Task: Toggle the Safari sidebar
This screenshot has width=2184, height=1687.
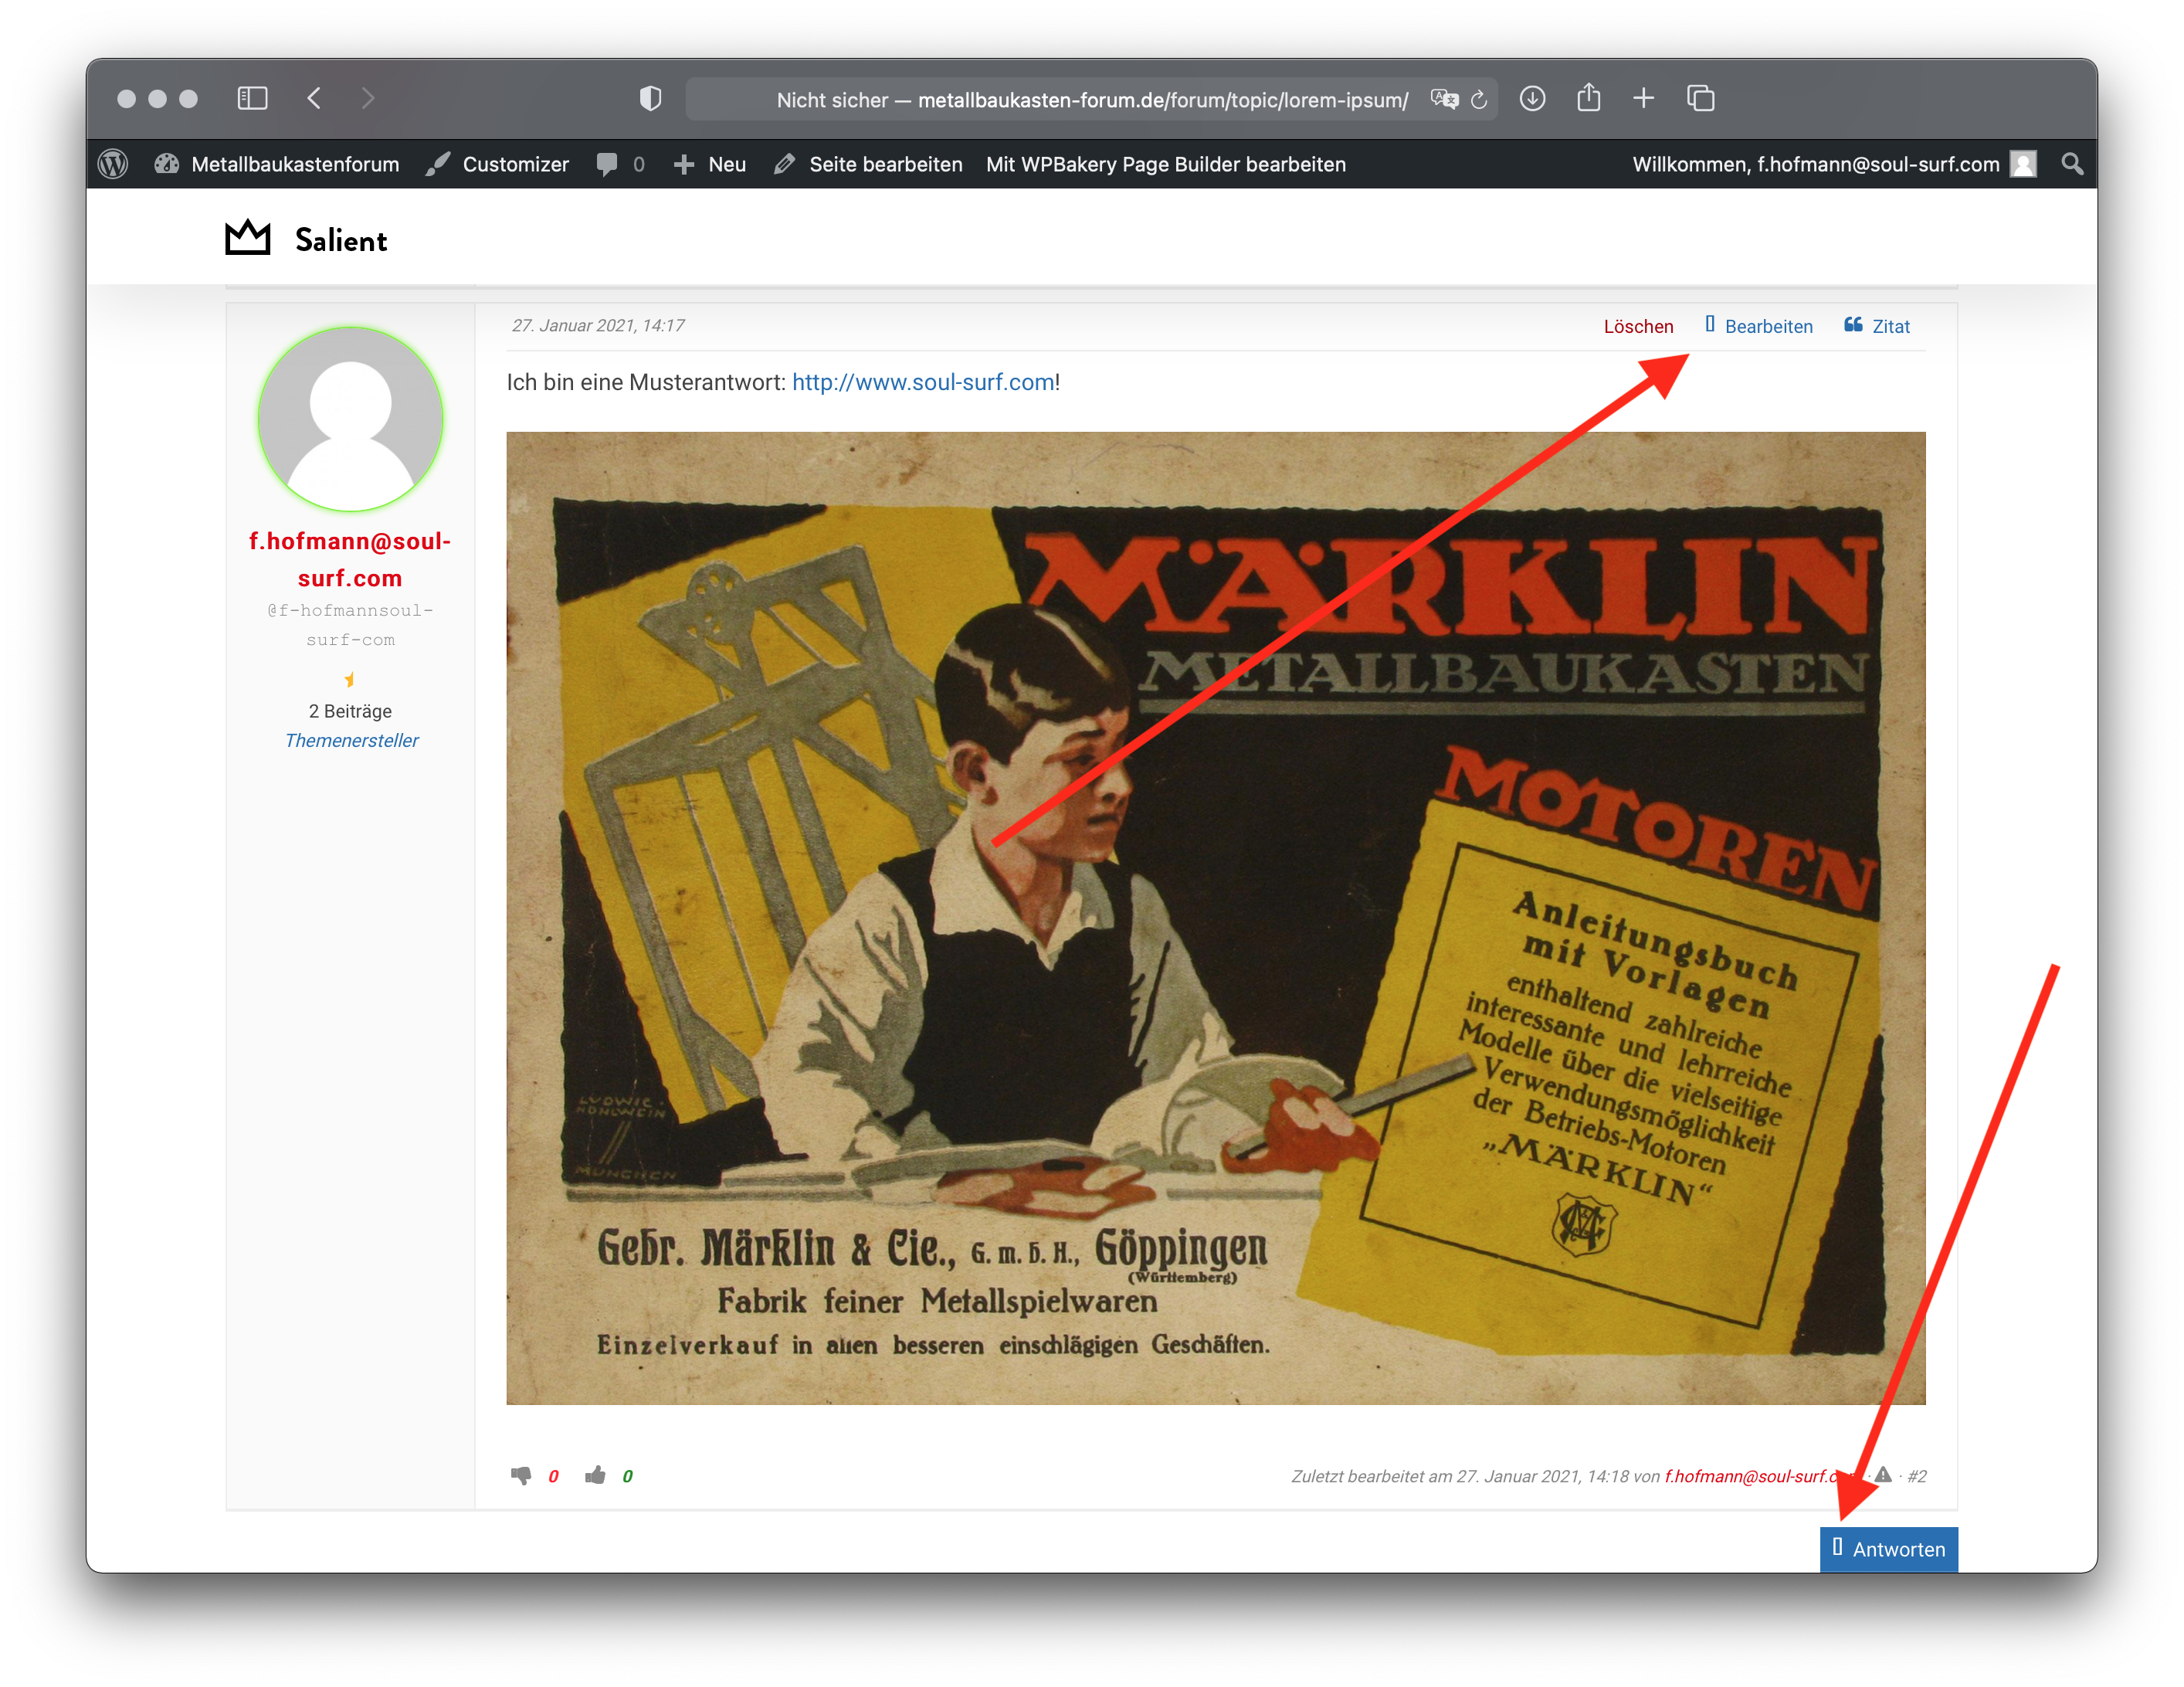Action: tap(252, 98)
